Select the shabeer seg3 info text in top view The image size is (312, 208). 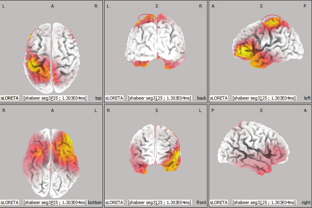point(55,98)
